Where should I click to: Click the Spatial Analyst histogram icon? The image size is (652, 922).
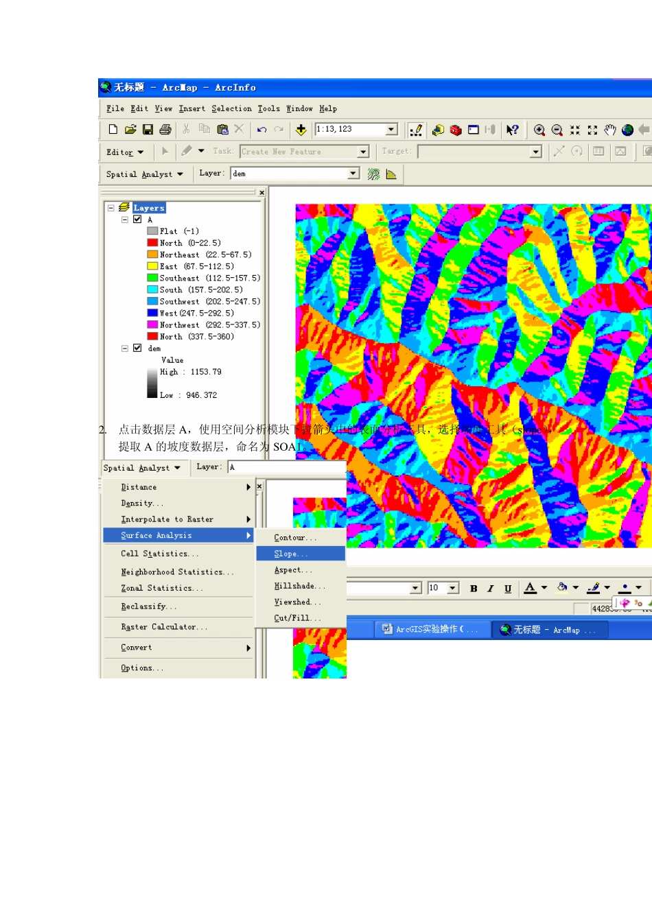click(x=391, y=174)
